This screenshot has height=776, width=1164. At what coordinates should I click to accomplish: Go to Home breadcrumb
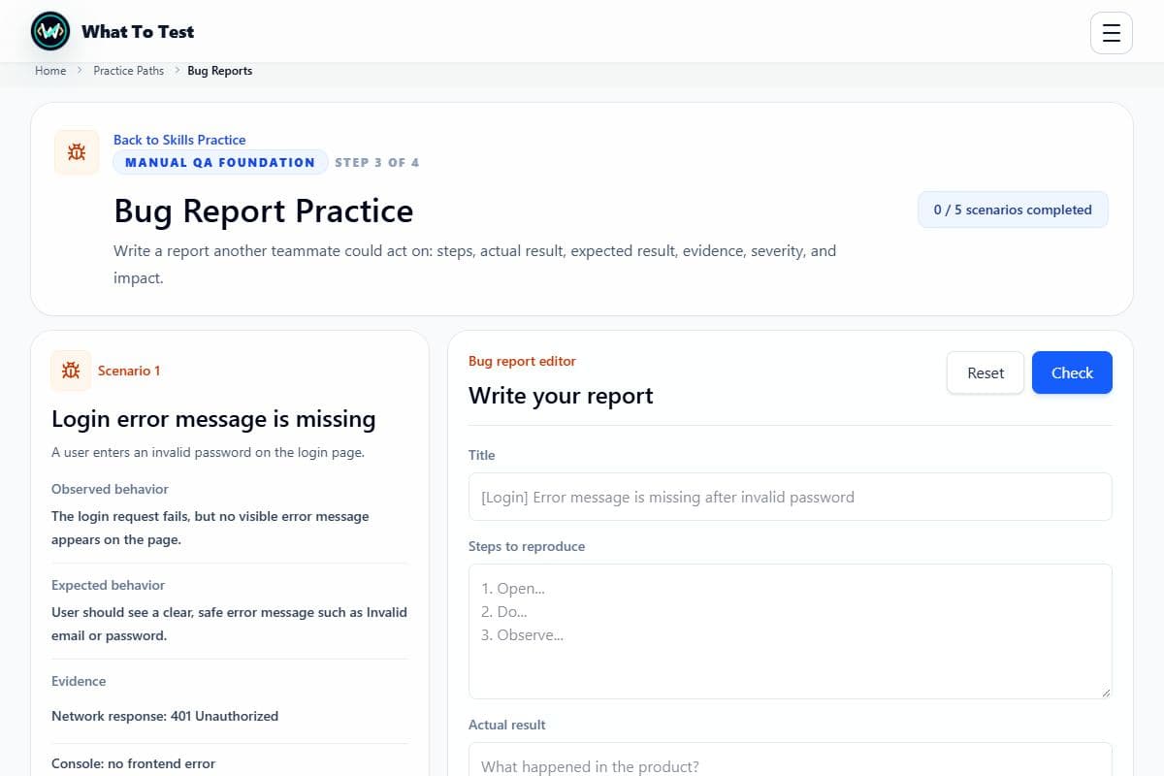[50, 71]
